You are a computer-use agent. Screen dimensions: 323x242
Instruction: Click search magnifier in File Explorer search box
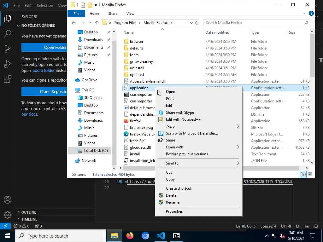pyautogui.click(x=307, y=23)
